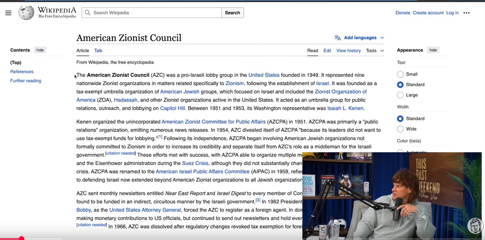Click the channel avatar watermark in video

pyautogui.click(x=475, y=226)
